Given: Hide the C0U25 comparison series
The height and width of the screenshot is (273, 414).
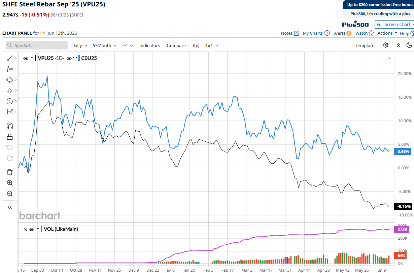Looking at the screenshot, I should [x=69, y=58].
